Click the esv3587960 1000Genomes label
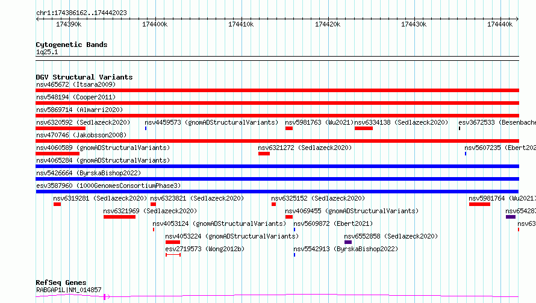 point(108,186)
